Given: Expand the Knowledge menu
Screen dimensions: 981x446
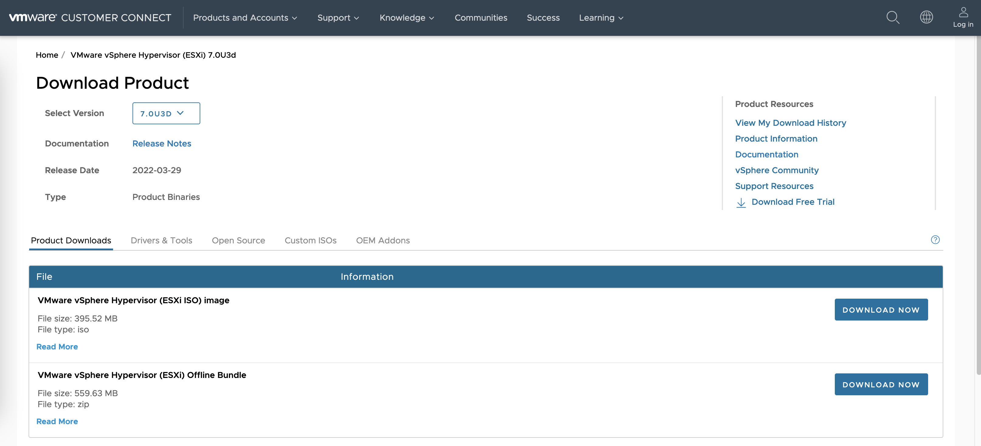Looking at the screenshot, I should coord(406,18).
